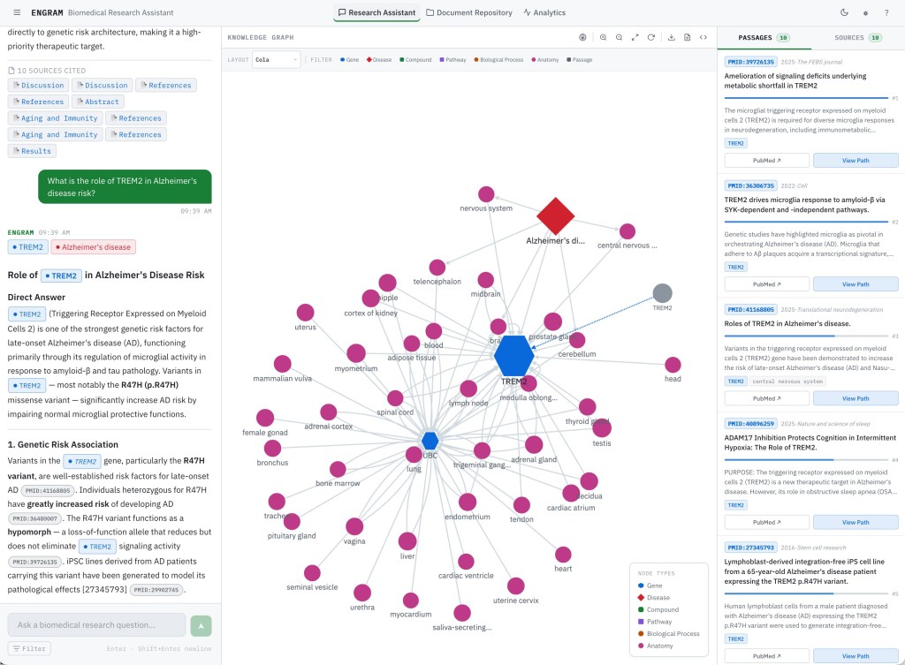Open the Analytics tab

click(544, 12)
